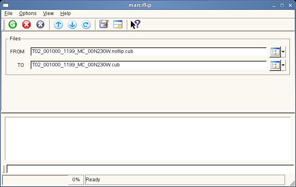The image size is (296, 187).
Task: Click the 0% progress bar
Action: point(43,180)
